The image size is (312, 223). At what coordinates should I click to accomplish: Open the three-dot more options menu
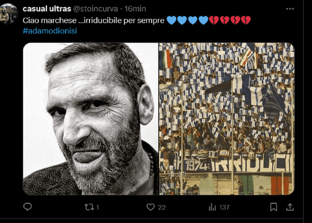pyautogui.click(x=290, y=9)
